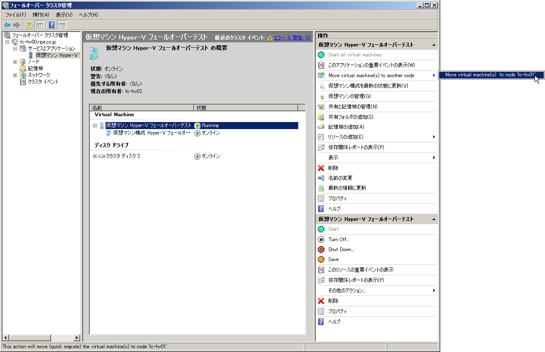Choose Move virtual machine(s) to node 'fc-hv01'

pyautogui.click(x=491, y=75)
